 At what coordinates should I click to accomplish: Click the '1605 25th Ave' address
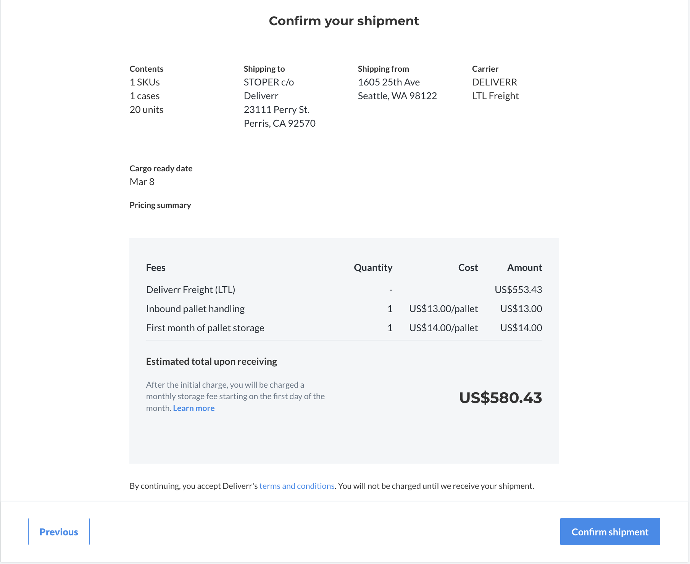(x=389, y=82)
